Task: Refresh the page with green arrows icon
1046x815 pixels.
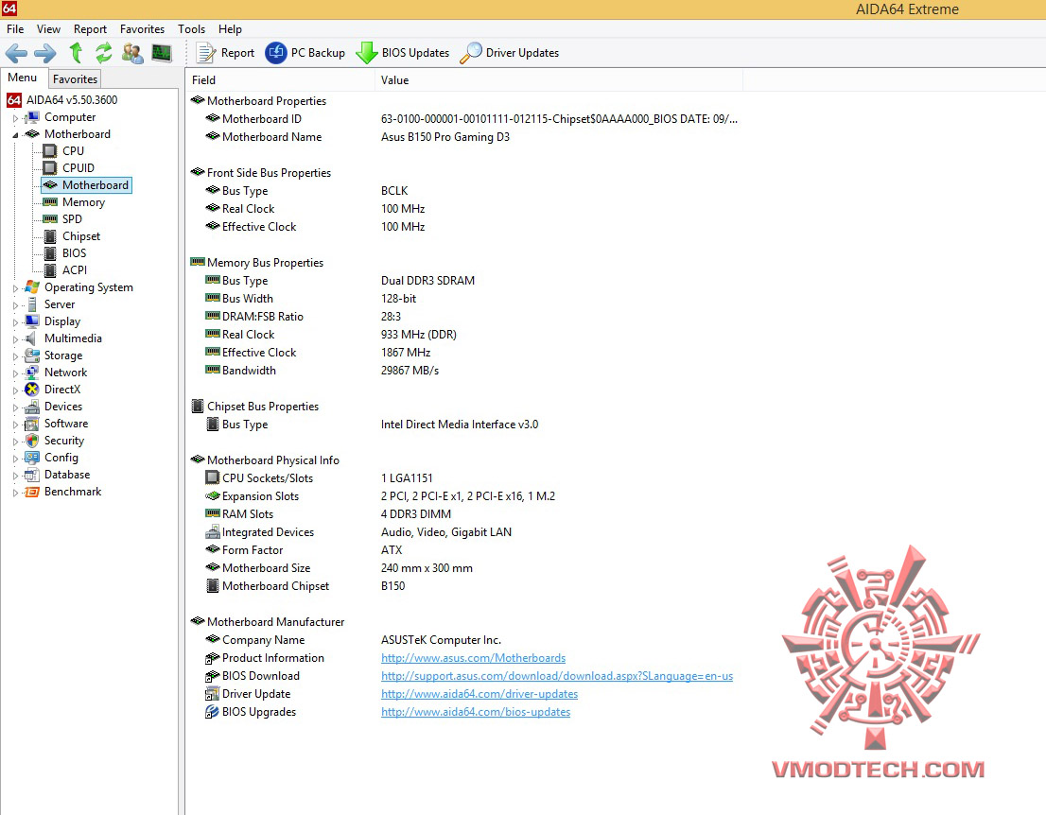Action: coord(103,53)
